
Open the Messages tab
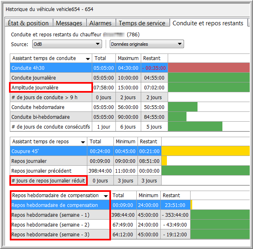pyautogui.click(x=69, y=23)
